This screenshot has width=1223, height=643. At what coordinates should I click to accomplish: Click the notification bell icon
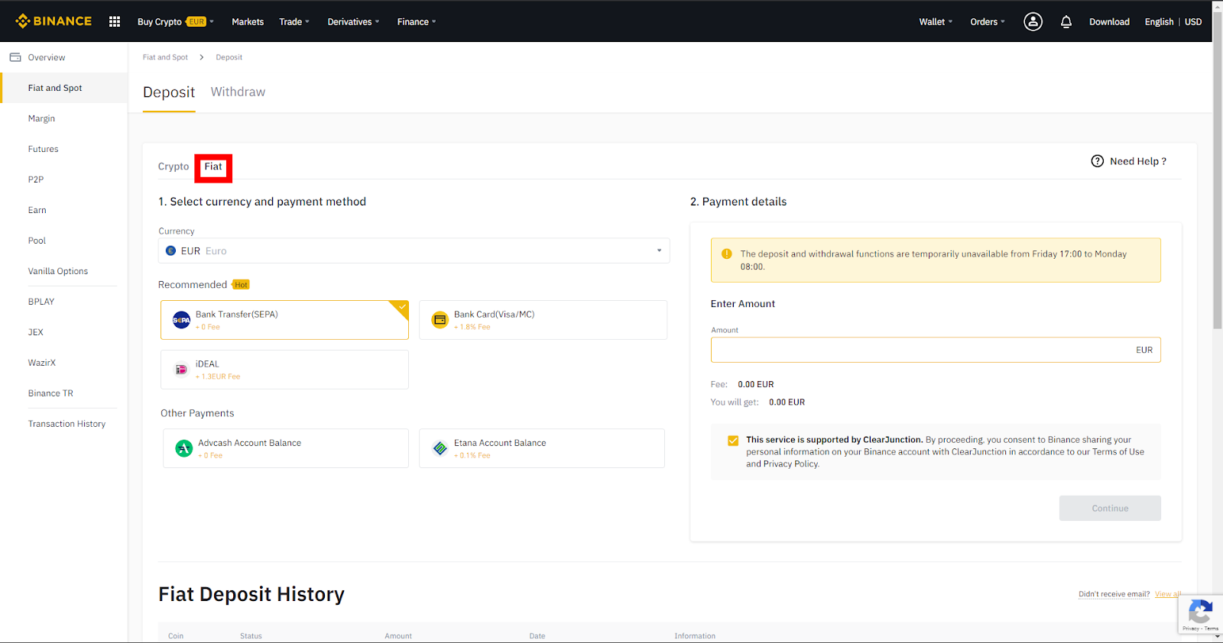(x=1066, y=21)
